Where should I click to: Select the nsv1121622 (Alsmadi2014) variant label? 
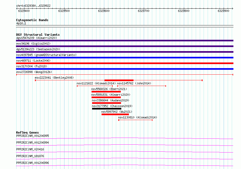[x=96, y=83]
